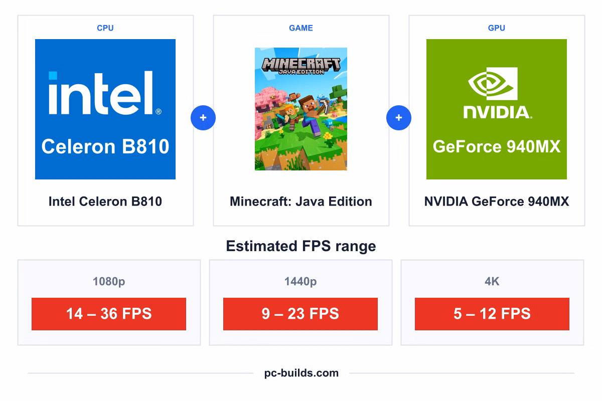This screenshot has height=401, width=602.
Task: Click the NVIDIA GeForce 940MX name text
Action: point(497,202)
